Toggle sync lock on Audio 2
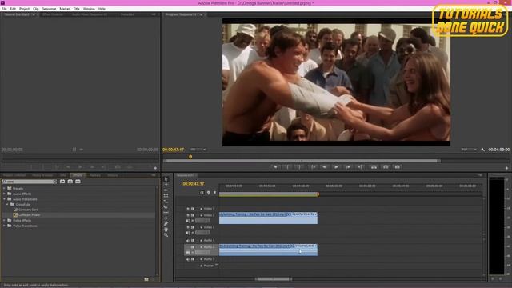 pos(193,247)
